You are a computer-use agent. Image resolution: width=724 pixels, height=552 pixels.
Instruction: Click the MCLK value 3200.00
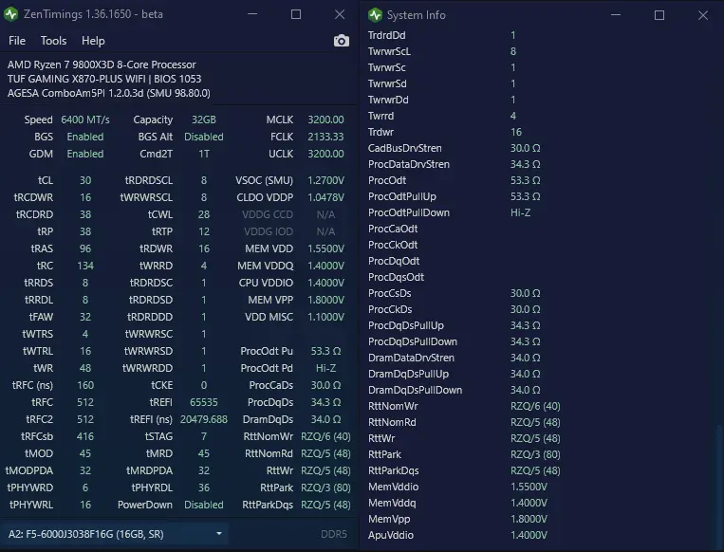(x=325, y=120)
